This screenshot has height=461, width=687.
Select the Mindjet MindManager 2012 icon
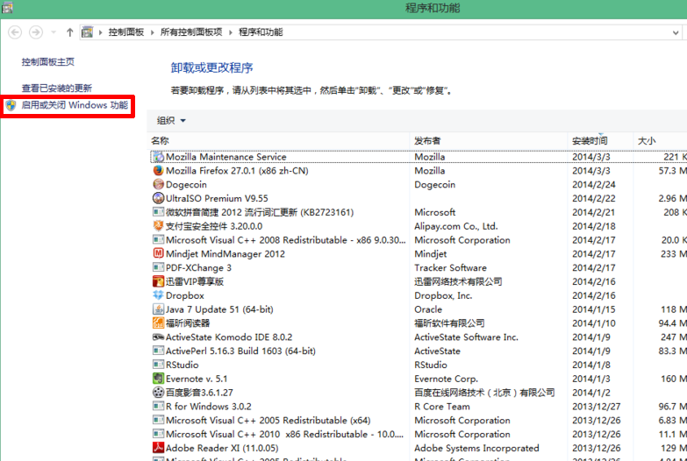pos(158,254)
